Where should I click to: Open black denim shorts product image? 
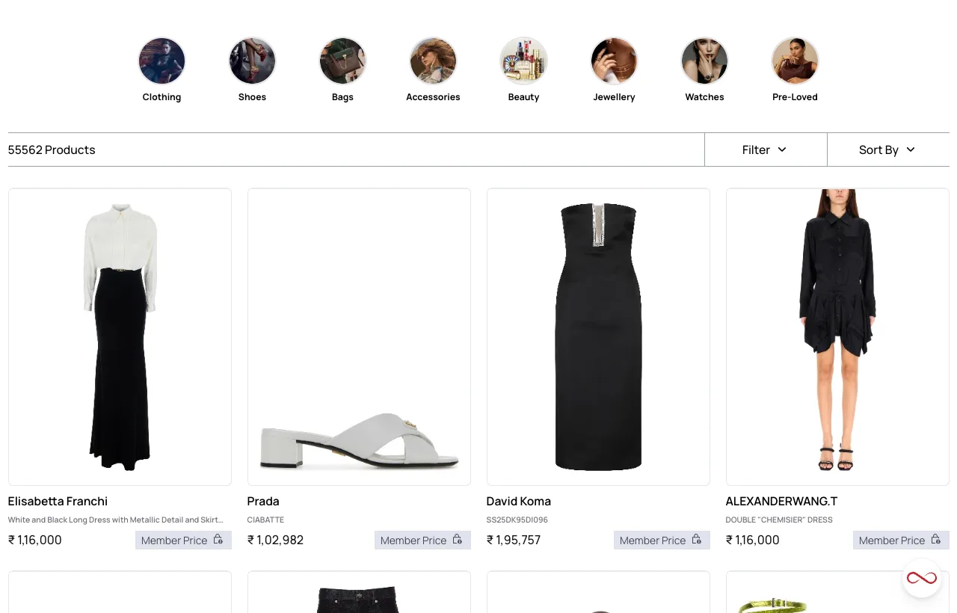359,592
